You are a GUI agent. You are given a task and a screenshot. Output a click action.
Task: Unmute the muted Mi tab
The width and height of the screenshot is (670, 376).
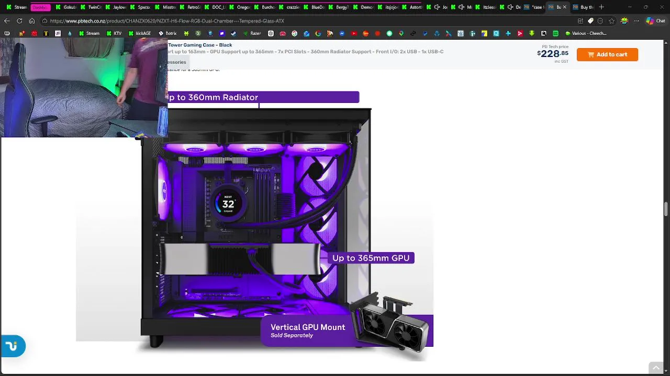click(x=461, y=7)
